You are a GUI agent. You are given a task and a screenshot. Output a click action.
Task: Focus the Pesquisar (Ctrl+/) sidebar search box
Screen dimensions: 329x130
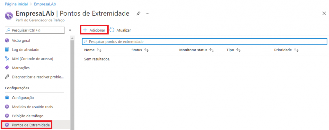(x=35, y=30)
